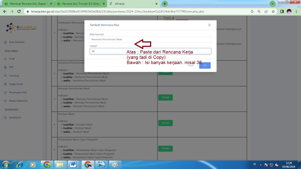
Task: Reload the current page
Action: click(x=19, y=12)
